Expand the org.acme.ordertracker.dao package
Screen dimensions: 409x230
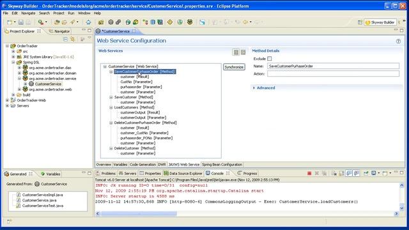(19, 68)
